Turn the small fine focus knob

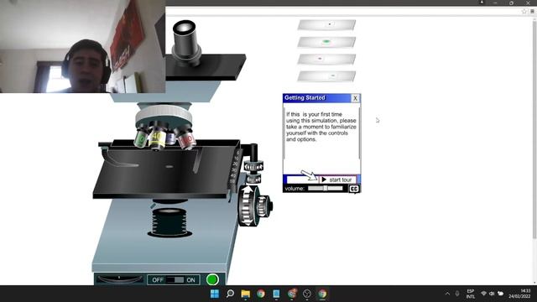[263, 206]
